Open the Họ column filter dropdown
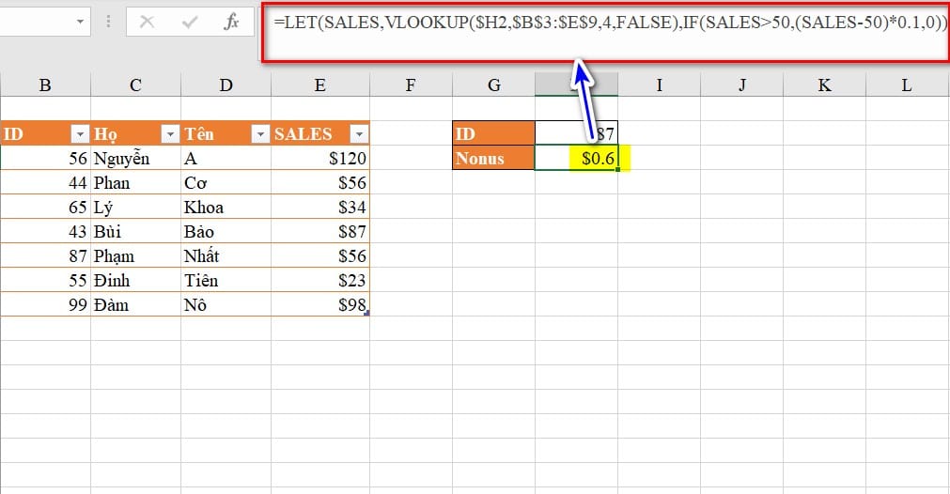The image size is (950, 494). (169, 134)
